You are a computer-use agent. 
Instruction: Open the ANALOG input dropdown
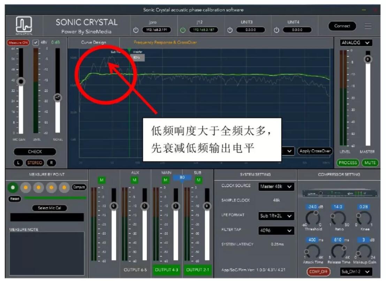tap(356, 43)
